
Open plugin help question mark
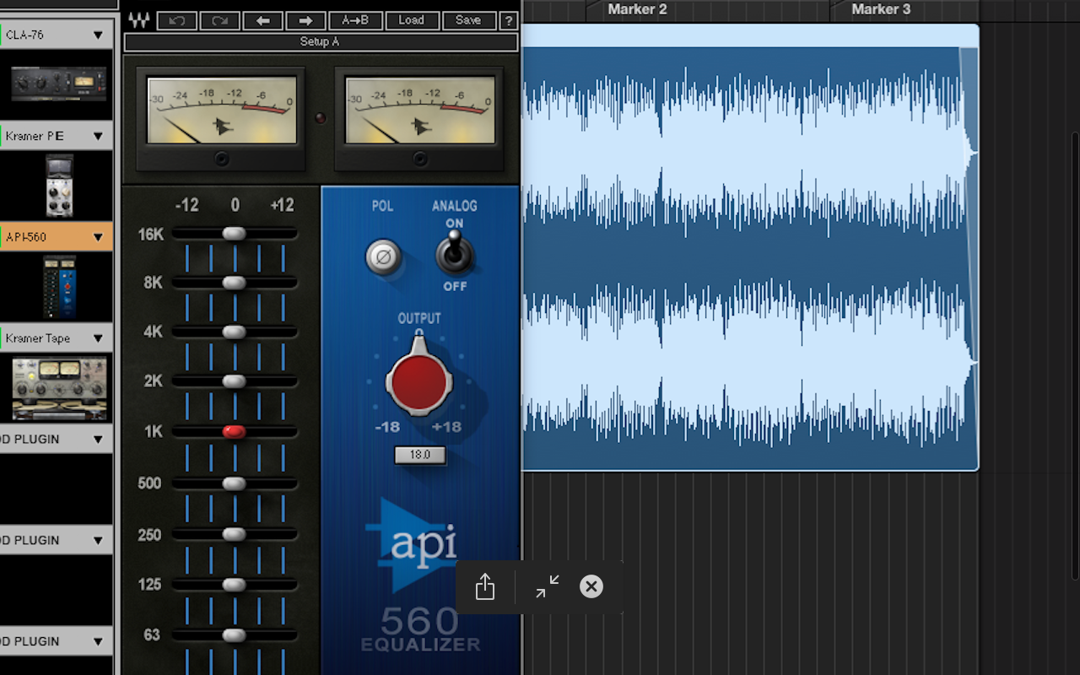click(x=508, y=20)
